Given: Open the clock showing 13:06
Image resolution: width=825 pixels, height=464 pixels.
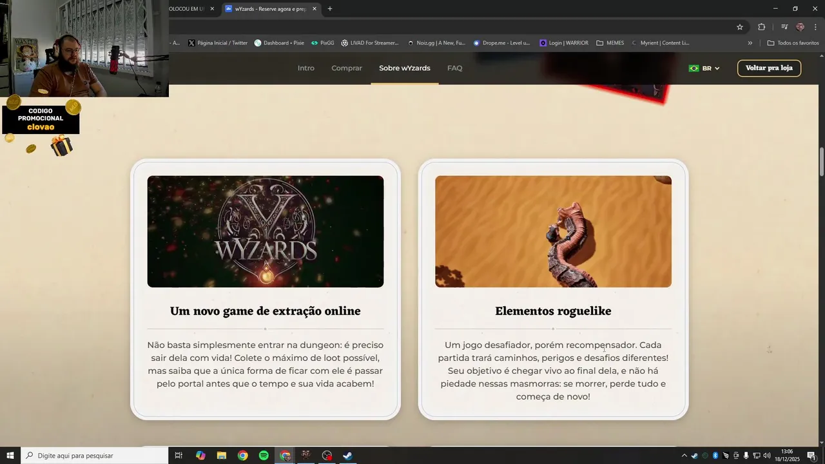Looking at the screenshot, I should pyautogui.click(x=787, y=456).
